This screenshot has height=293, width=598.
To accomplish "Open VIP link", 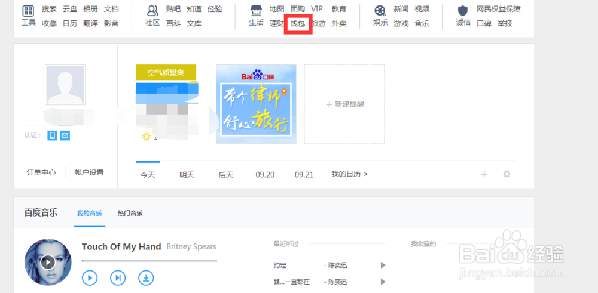I will point(316,9).
